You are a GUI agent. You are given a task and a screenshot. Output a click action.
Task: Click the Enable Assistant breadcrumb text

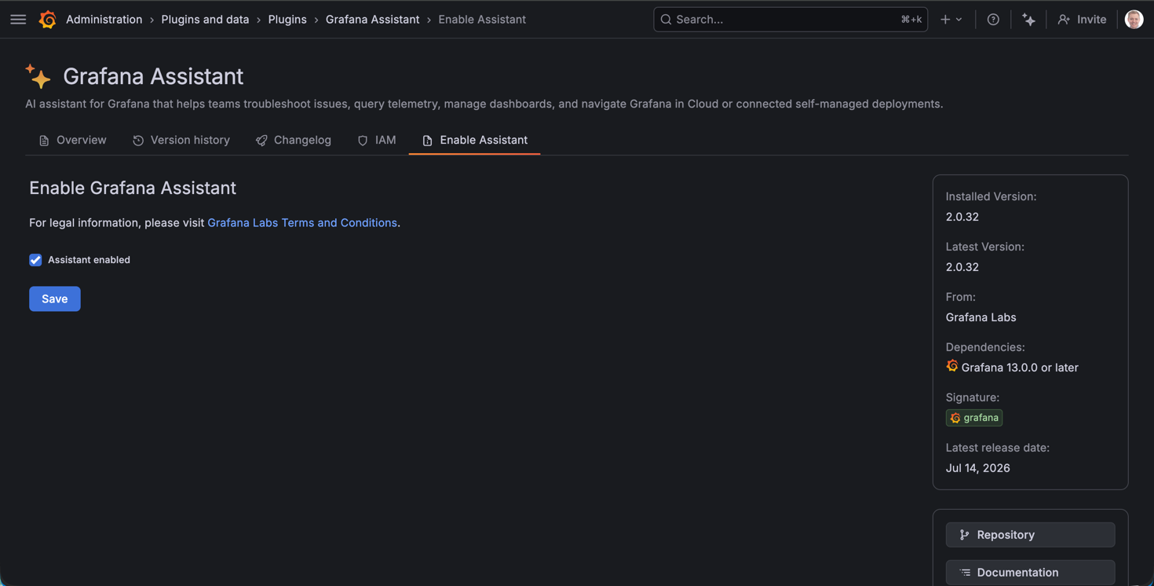click(x=482, y=20)
